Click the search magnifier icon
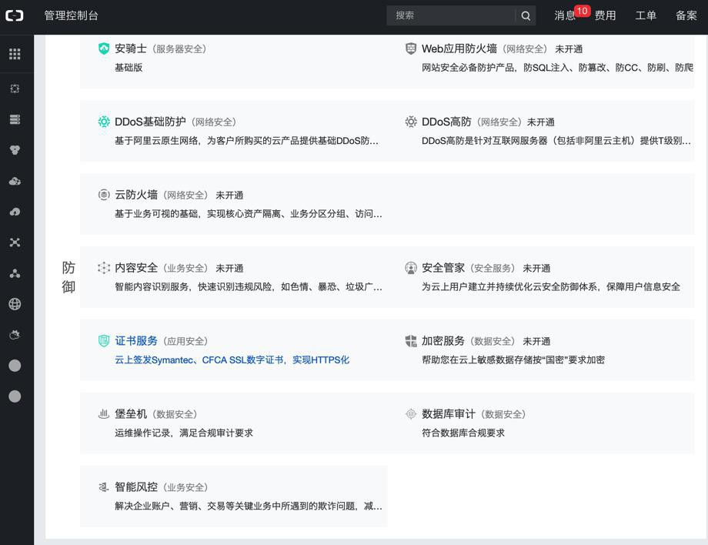 point(526,16)
